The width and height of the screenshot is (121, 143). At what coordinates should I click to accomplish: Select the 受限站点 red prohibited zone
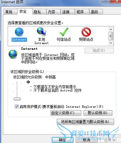(86, 32)
